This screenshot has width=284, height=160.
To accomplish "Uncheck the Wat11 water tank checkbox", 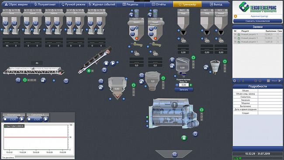I will (187, 10).
